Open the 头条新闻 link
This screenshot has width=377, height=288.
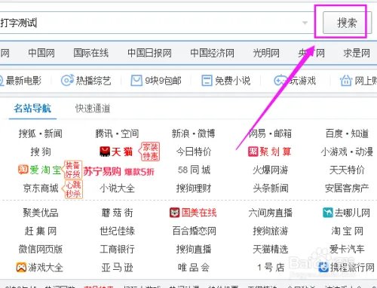270,188
